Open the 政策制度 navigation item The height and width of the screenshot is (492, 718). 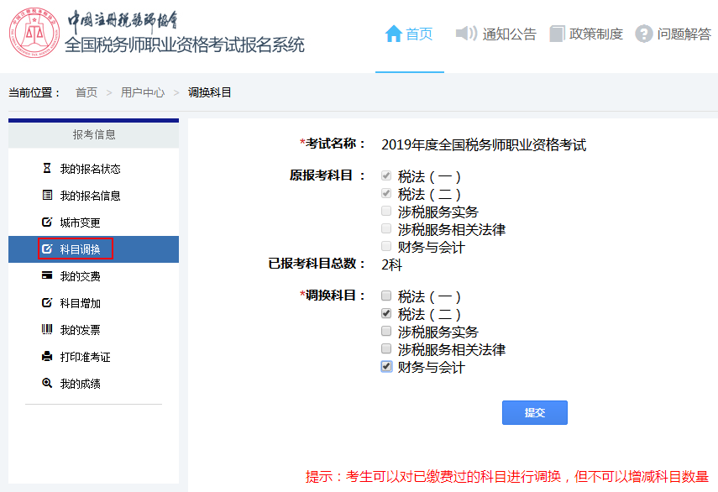597,34
